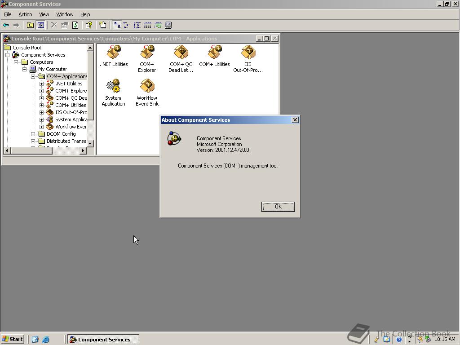Click the Show Desktop quick launch icon
This screenshot has width=460, height=345.
pyautogui.click(x=35, y=340)
